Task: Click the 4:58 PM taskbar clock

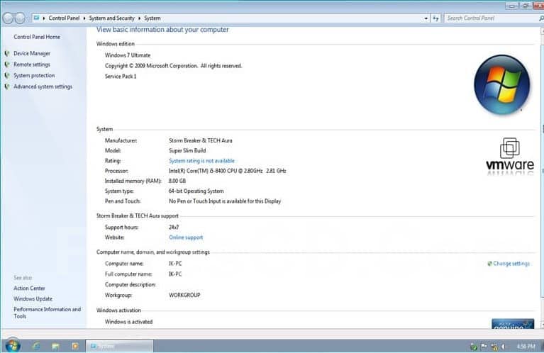Action: click(x=526, y=346)
